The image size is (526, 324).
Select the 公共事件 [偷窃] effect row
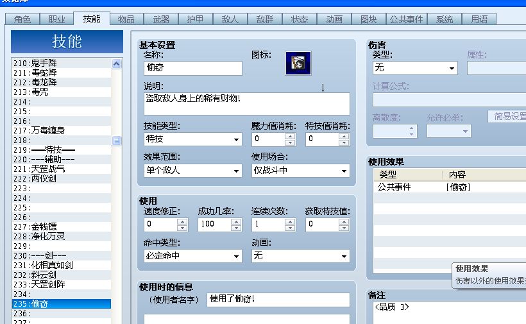(x=450, y=187)
